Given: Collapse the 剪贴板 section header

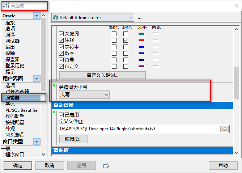Looking at the screenshot, I should tap(142, 150).
